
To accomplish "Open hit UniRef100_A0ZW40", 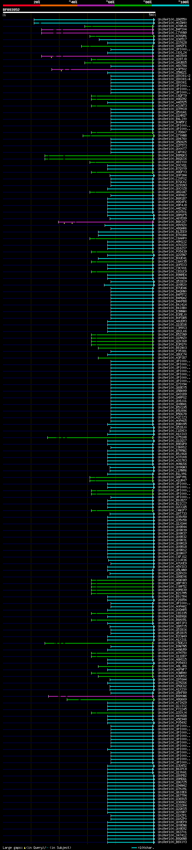I will tap(172, 23).
